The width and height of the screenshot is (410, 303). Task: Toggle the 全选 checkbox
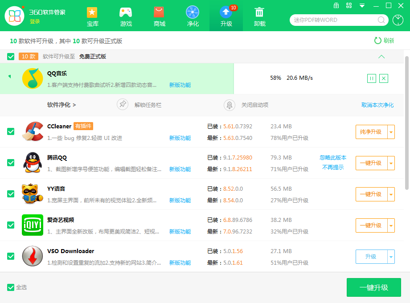click(x=11, y=287)
